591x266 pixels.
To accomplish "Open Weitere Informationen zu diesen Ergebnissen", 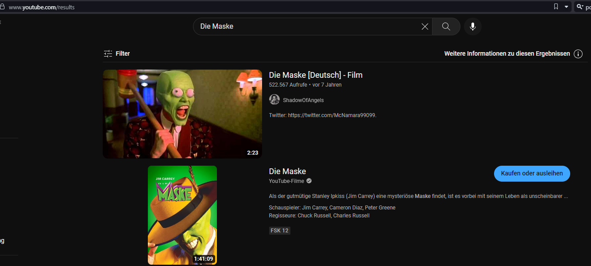I will tap(507, 53).
